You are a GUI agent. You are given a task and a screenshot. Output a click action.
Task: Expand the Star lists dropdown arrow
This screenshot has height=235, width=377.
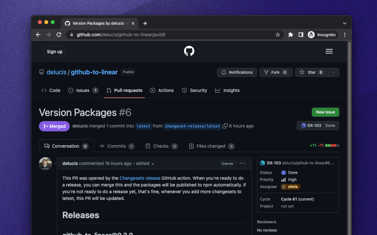(334, 72)
